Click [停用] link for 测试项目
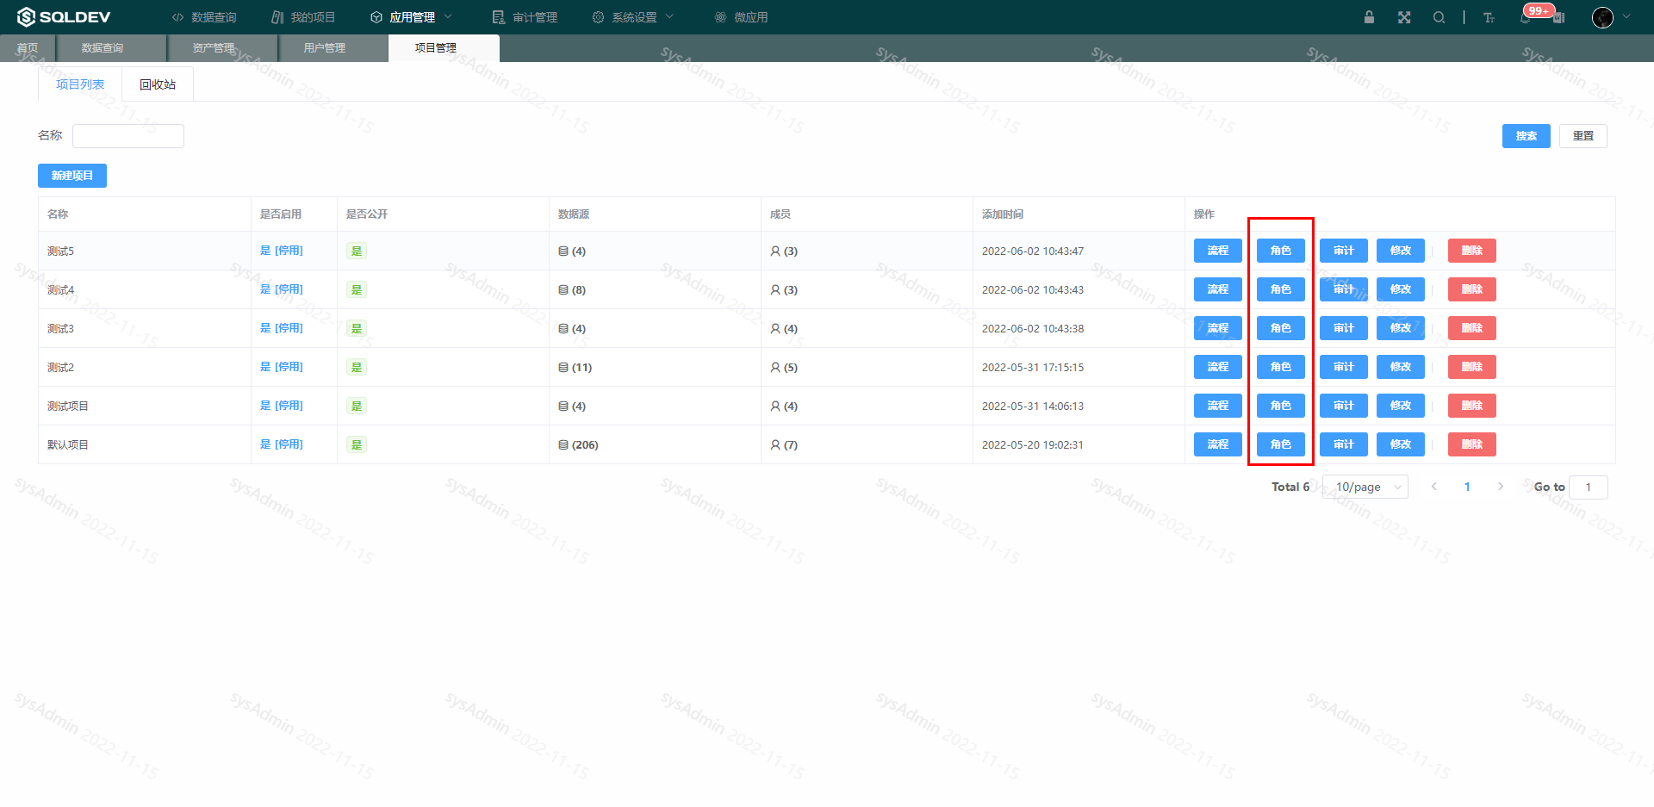This screenshot has width=1654, height=807. click(289, 406)
